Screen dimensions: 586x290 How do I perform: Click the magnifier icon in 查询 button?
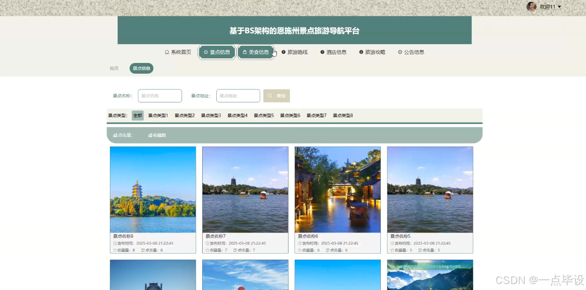point(270,96)
